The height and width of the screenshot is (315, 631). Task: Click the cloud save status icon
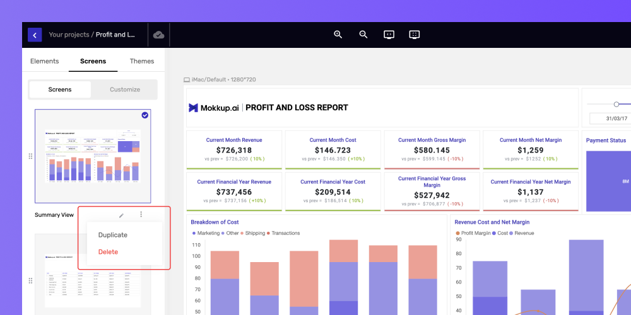click(159, 35)
